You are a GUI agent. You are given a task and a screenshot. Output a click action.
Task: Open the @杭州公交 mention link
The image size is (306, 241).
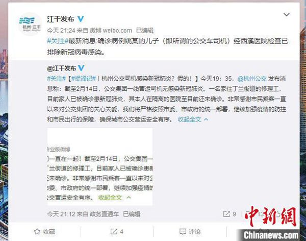pyautogui.click(x=252, y=79)
